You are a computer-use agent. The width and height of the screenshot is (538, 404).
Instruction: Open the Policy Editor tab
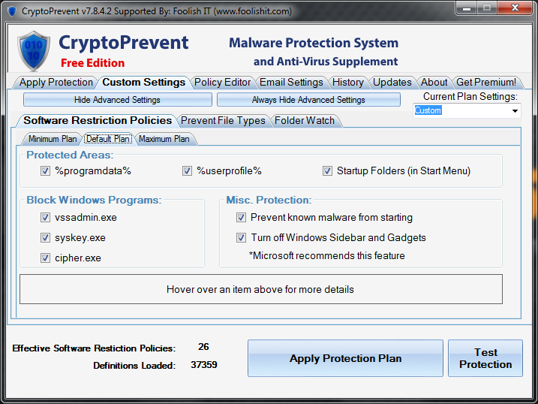222,83
